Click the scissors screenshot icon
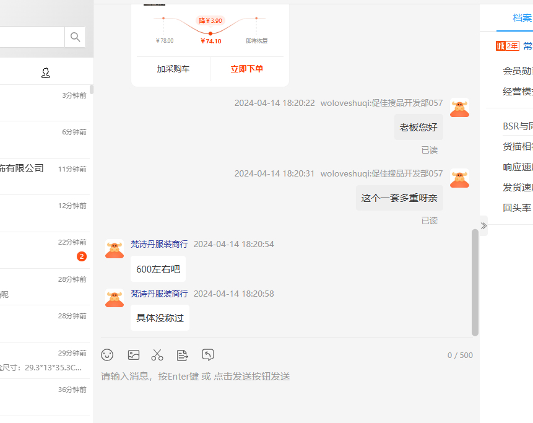Screen dimensions: 533x423 point(157,355)
